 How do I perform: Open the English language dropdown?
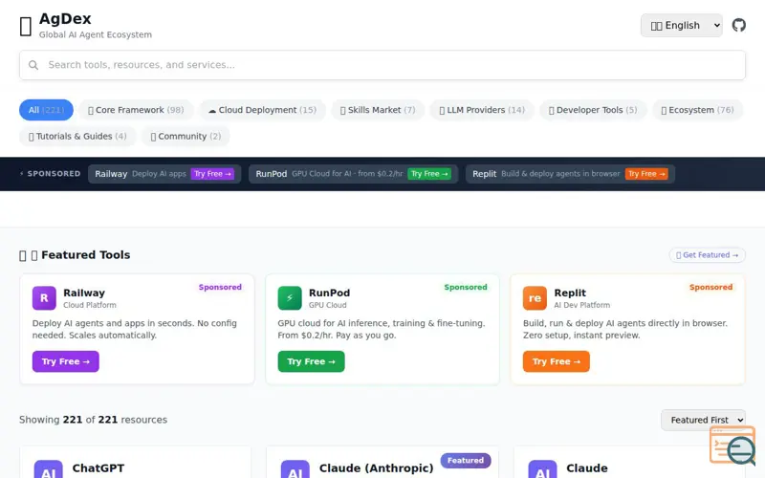coord(682,26)
